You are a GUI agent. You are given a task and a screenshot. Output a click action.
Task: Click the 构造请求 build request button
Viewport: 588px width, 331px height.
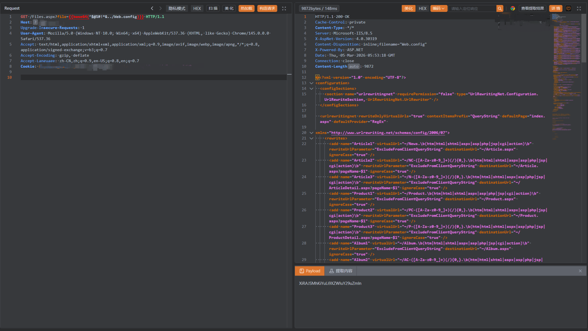coord(267,9)
